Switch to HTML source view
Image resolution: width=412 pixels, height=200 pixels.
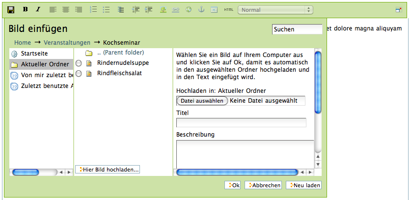pyautogui.click(x=229, y=10)
